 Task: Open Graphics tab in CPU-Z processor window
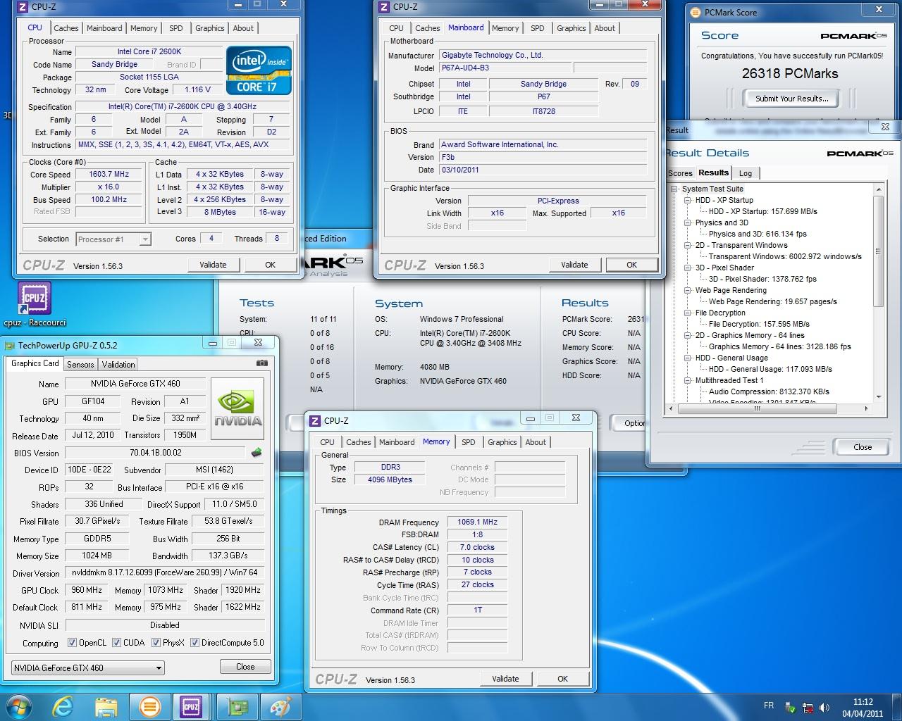point(210,28)
